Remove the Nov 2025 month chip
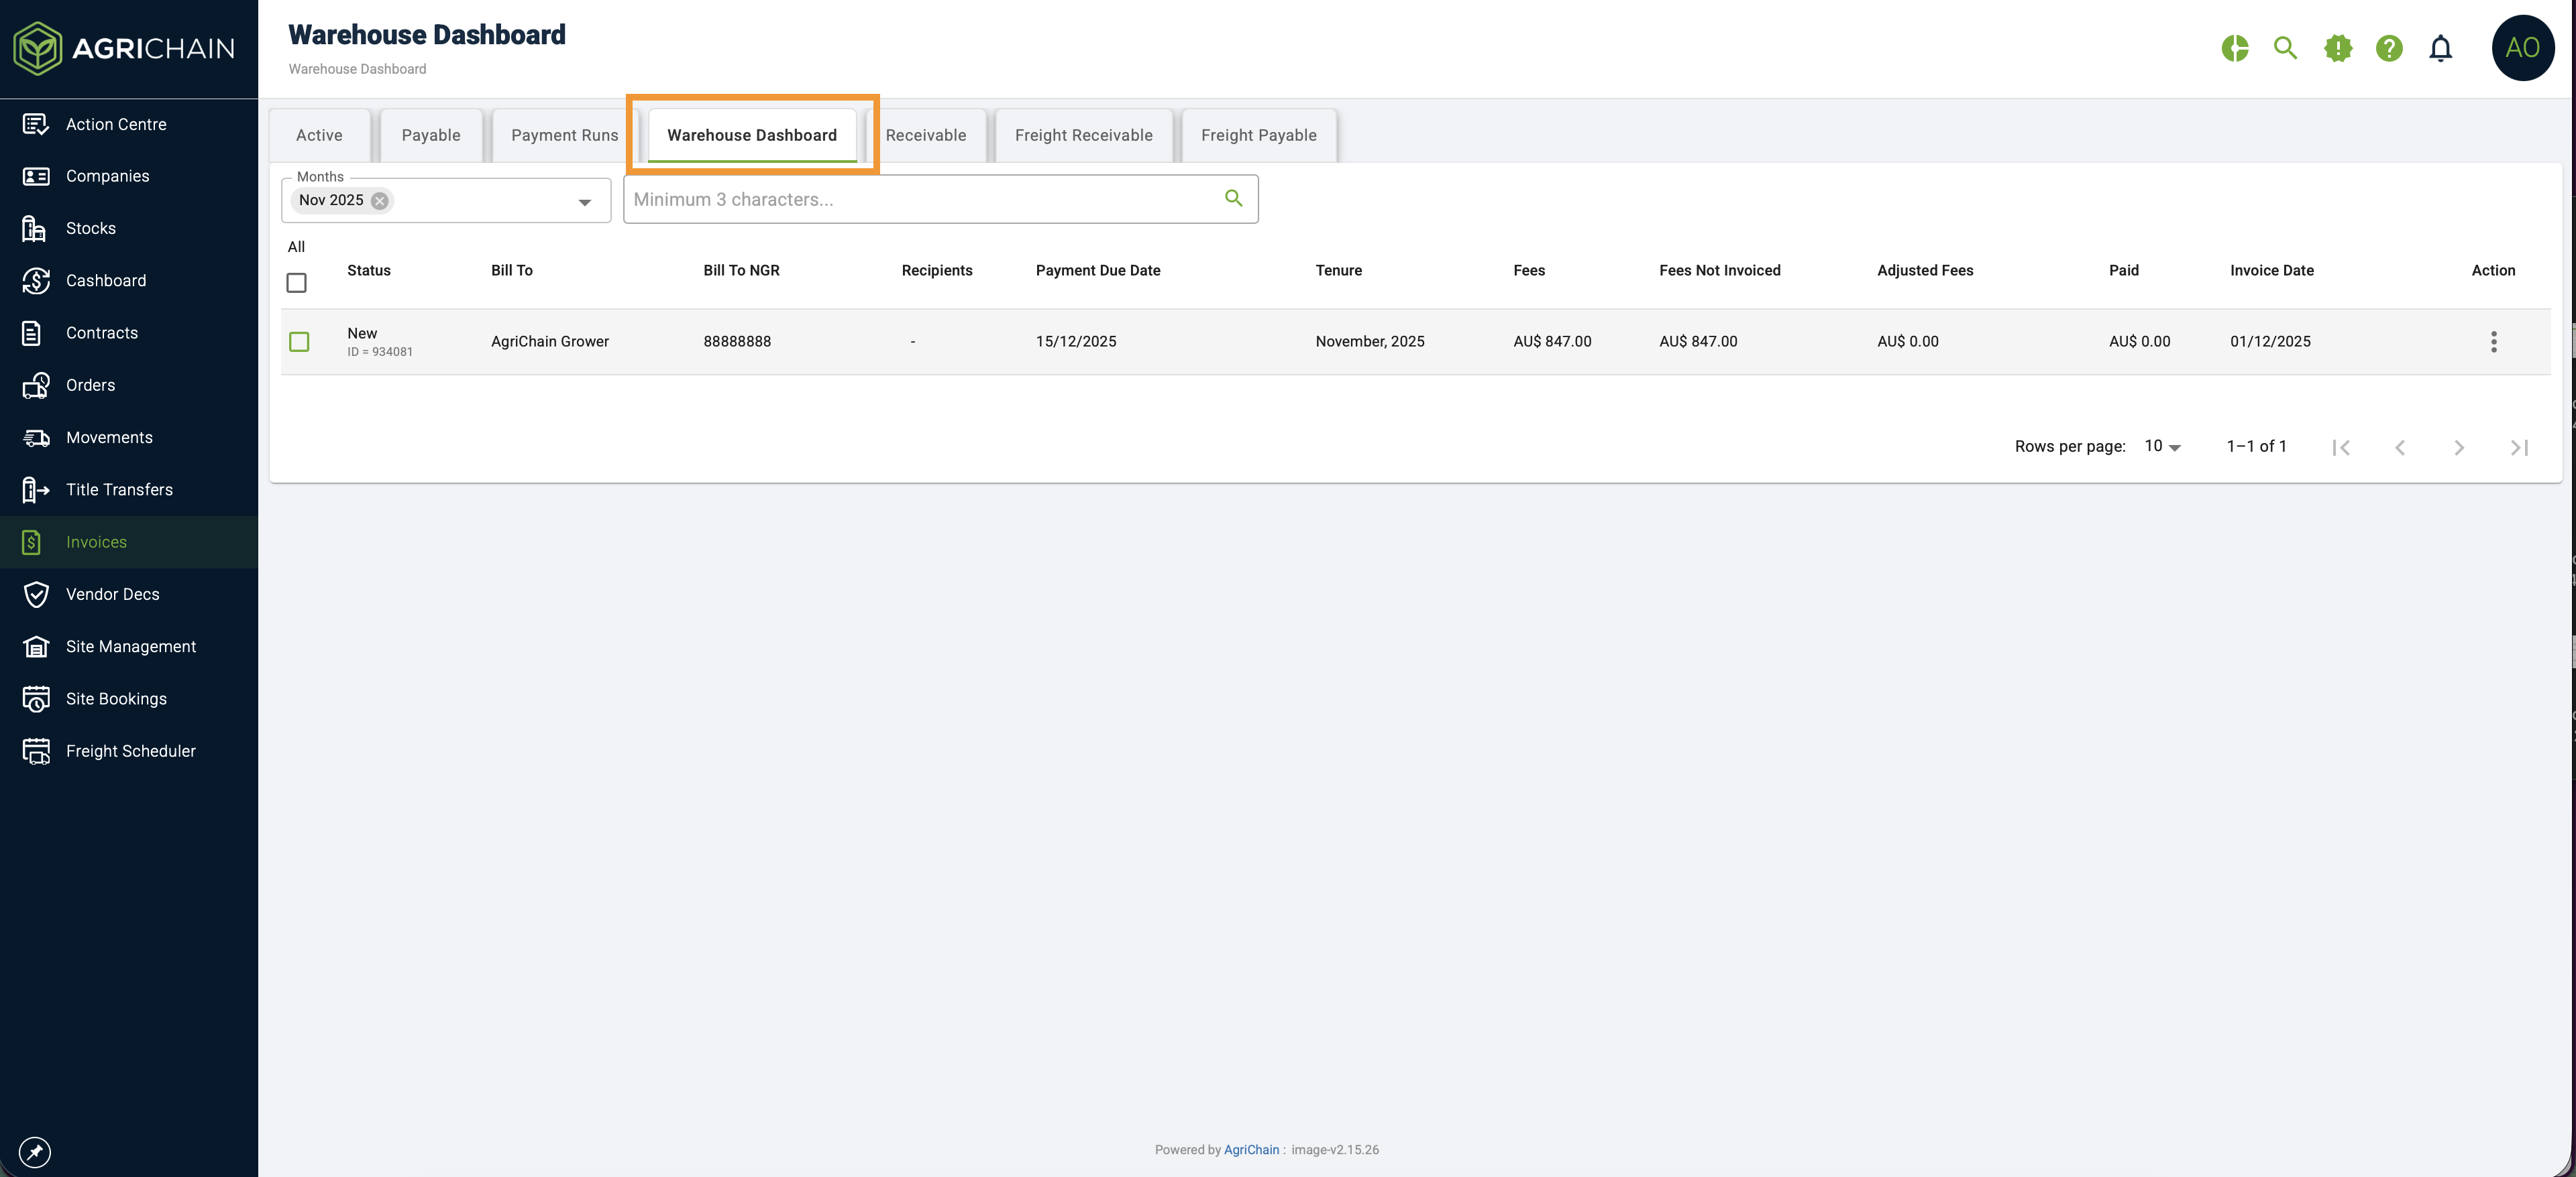Image resolution: width=2576 pixels, height=1177 pixels. (x=380, y=201)
